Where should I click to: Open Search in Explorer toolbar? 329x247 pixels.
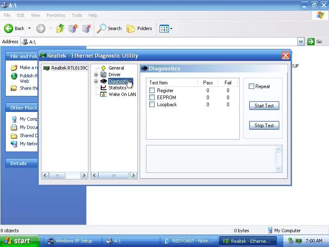(109, 28)
